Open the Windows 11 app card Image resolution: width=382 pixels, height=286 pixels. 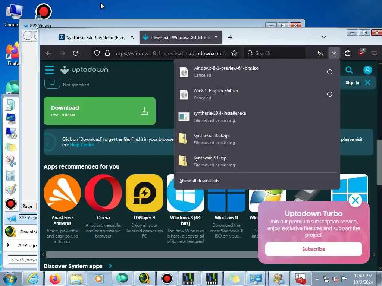pos(226,214)
